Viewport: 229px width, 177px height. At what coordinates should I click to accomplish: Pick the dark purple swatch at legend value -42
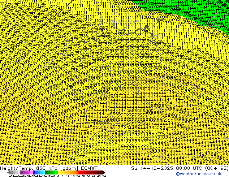pos(21,172)
